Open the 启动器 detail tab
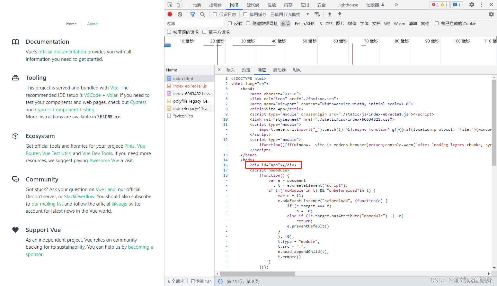 point(279,70)
